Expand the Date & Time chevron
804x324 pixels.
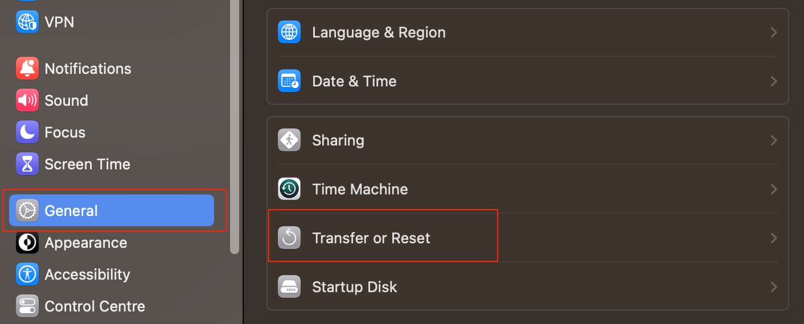coord(774,81)
